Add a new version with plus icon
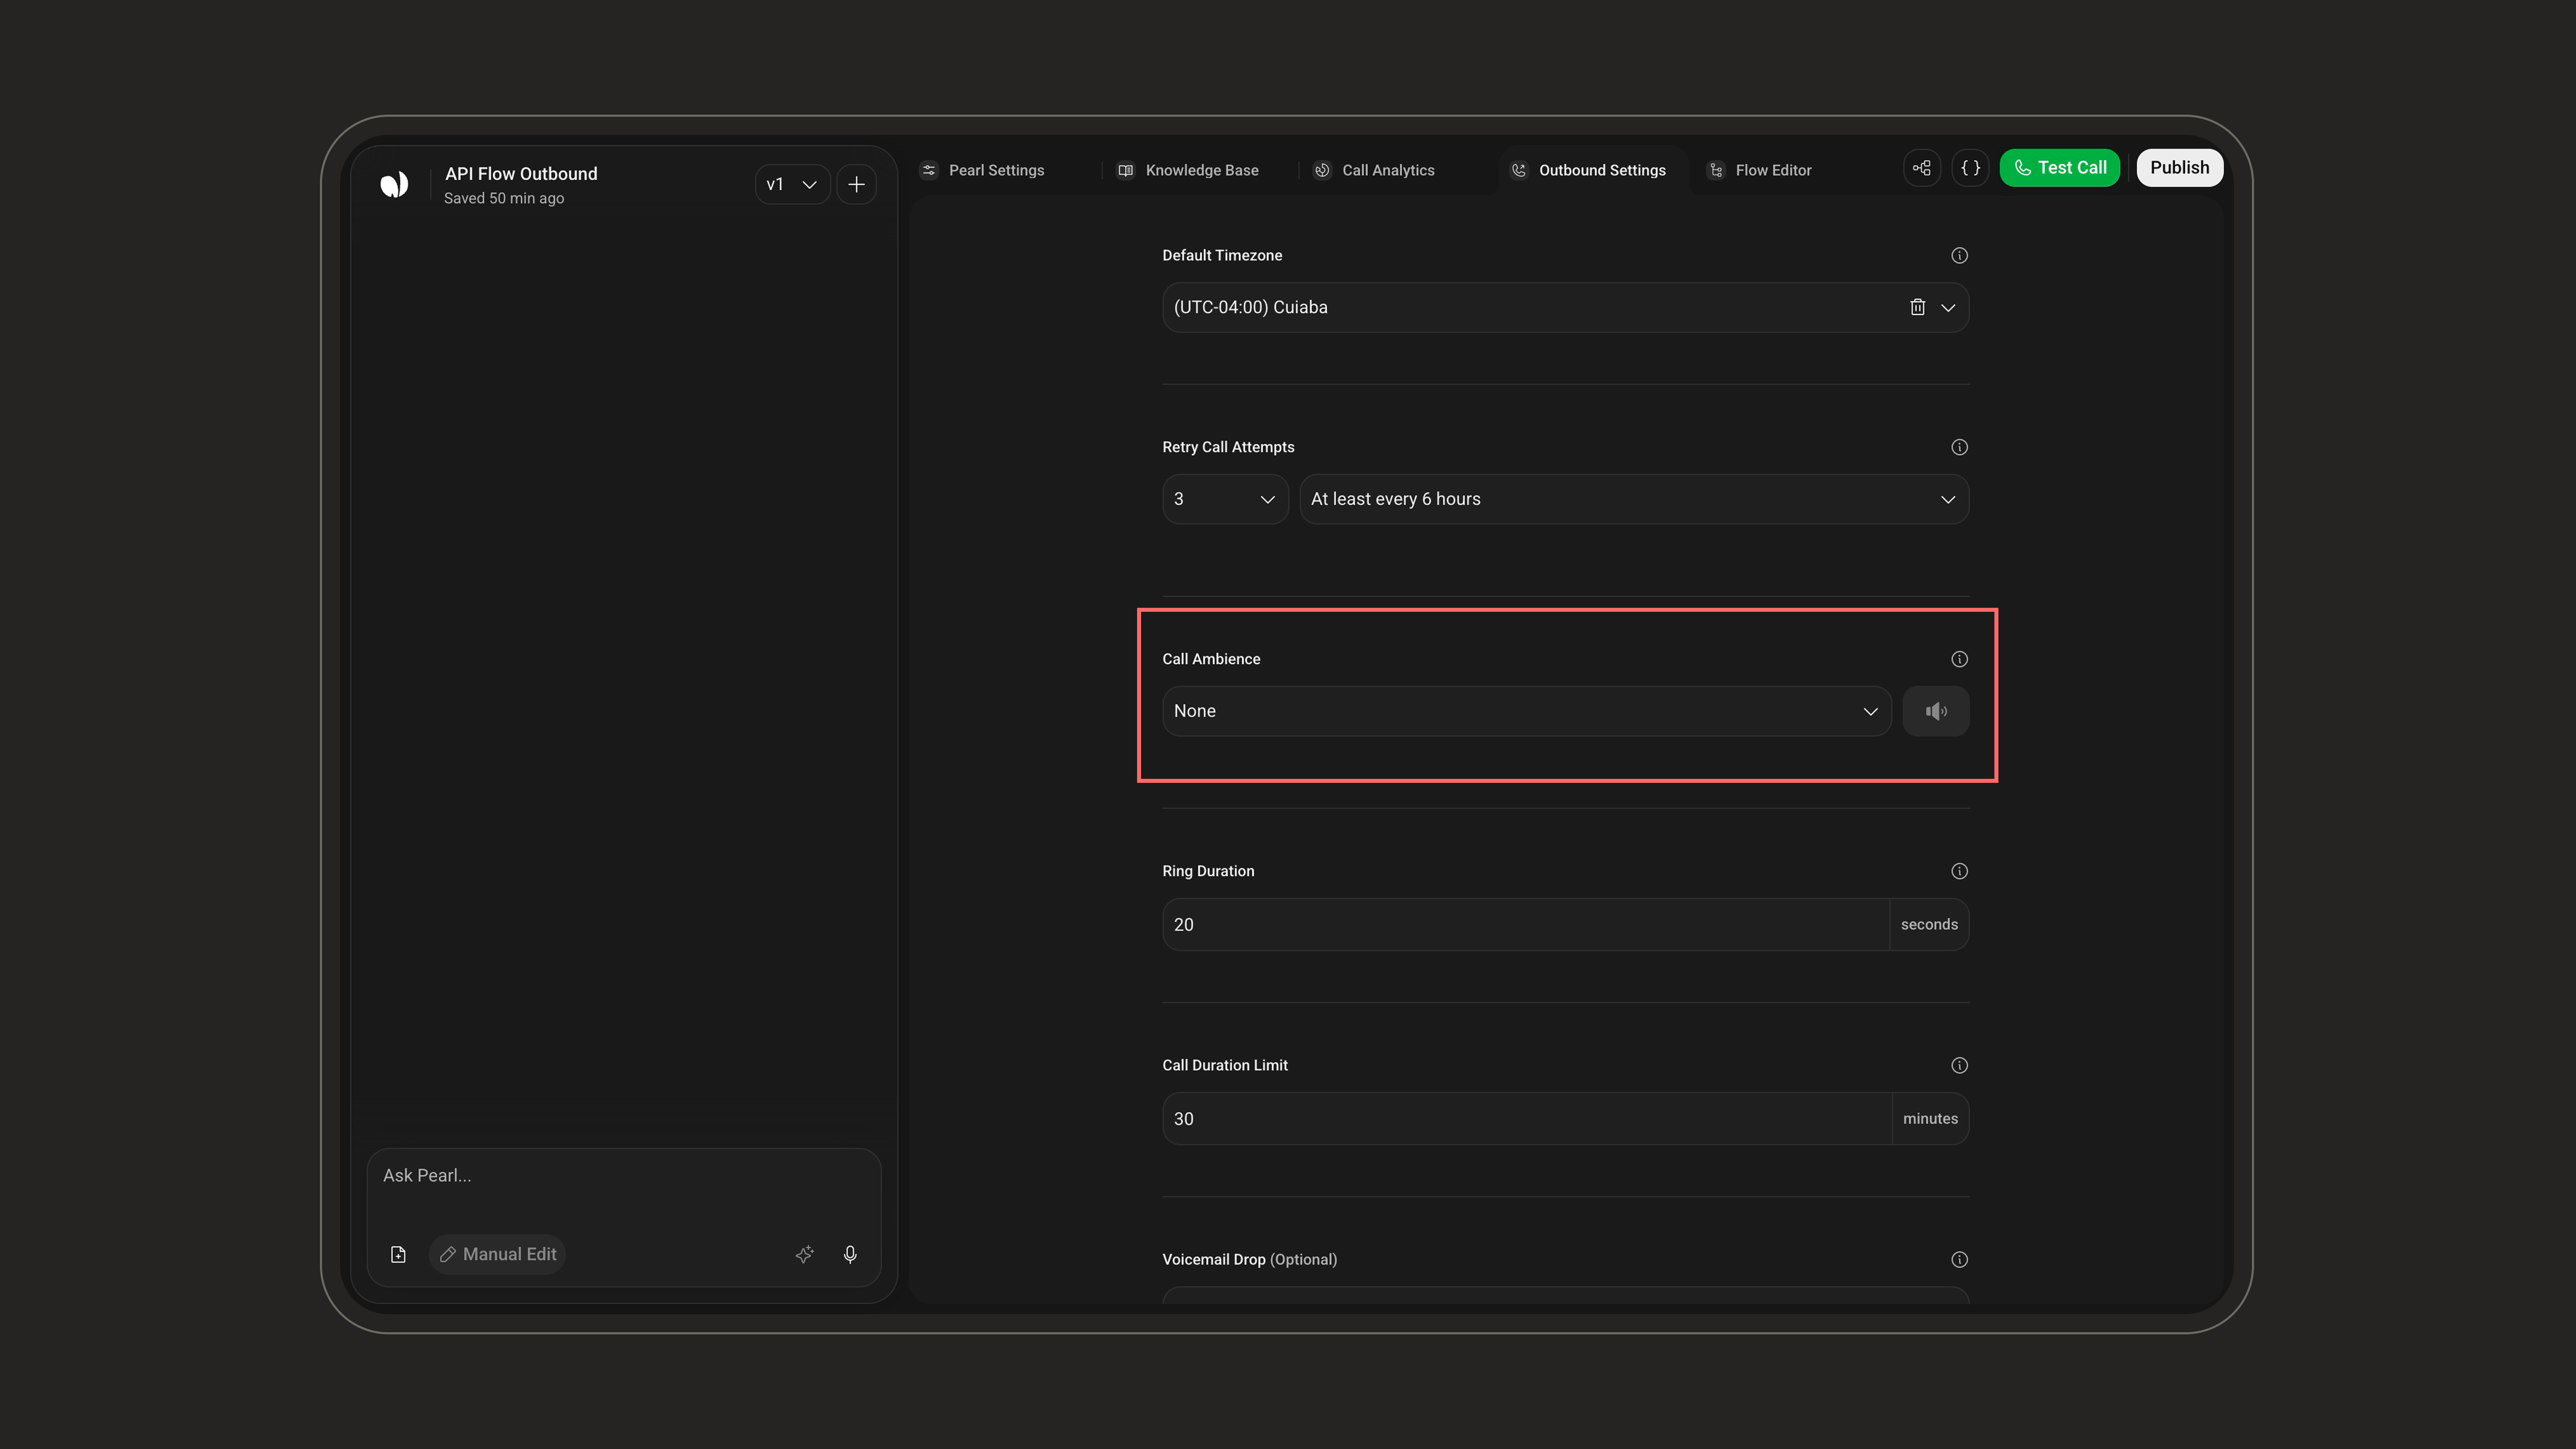Image resolution: width=2576 pixels, height=1449 pixels. coord(856,184)
